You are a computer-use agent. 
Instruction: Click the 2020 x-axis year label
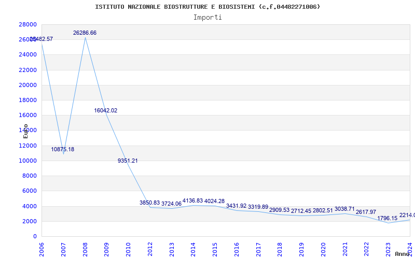(323, 250)
